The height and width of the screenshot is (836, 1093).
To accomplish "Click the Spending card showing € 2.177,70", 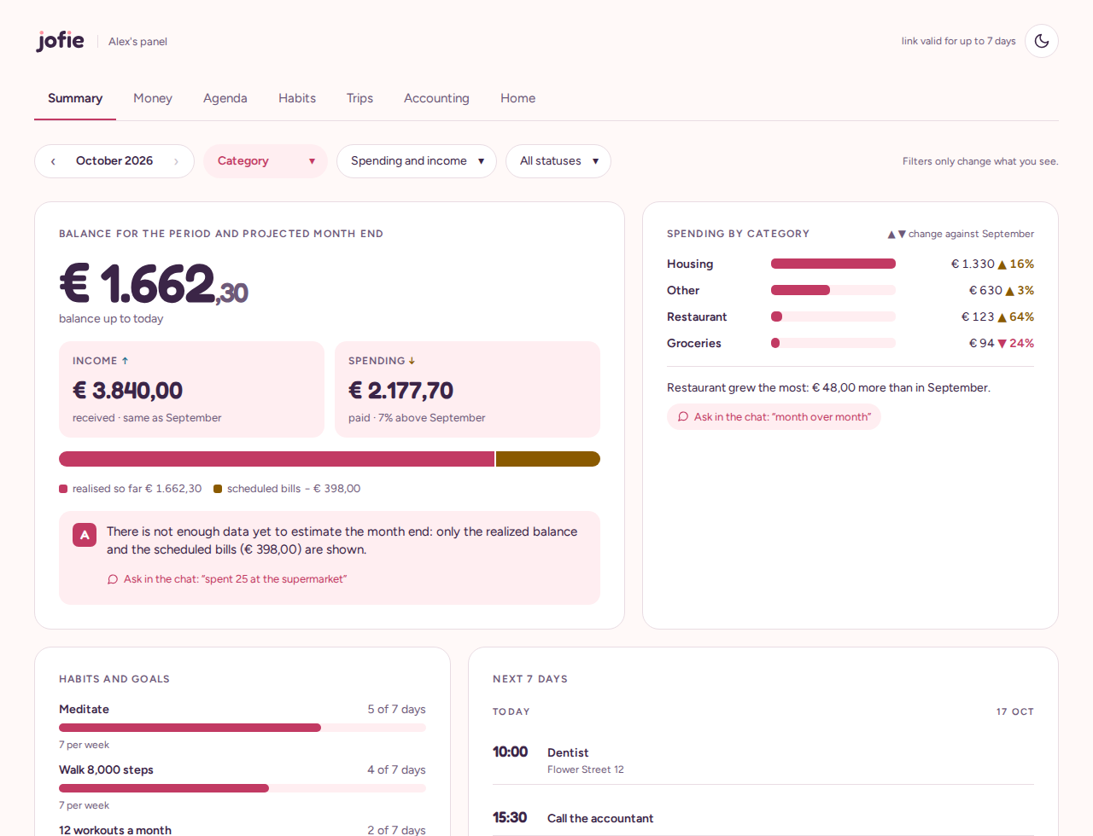I will [467, 389].
